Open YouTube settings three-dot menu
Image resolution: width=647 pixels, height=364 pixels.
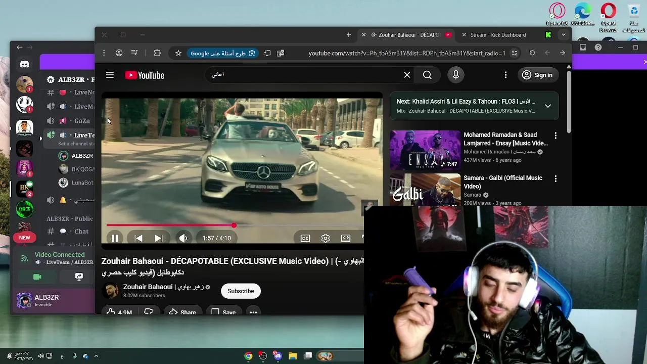point(505,75)
